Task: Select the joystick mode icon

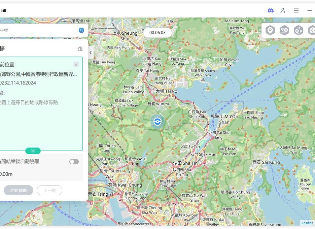Action: coord(311,31)
